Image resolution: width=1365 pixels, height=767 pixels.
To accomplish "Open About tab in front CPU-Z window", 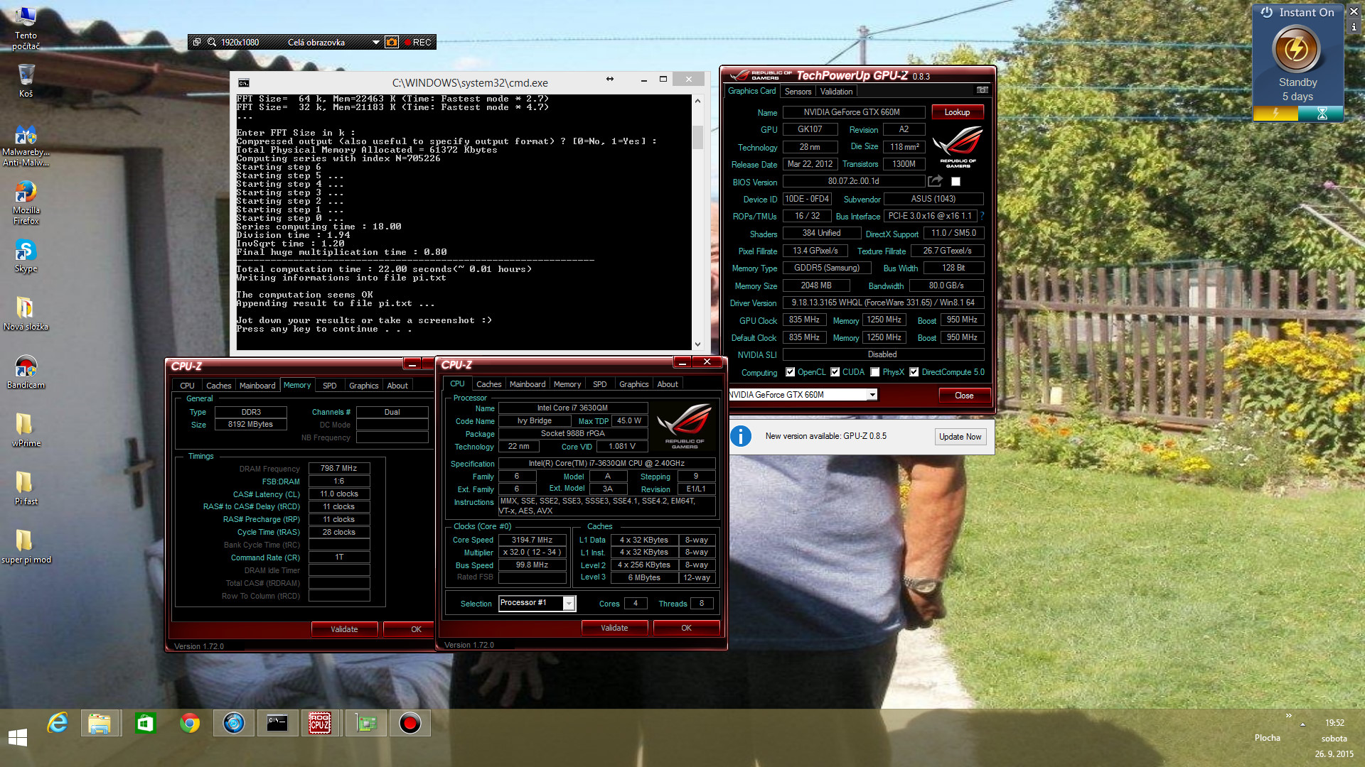I will pyautogui.click(x=667, y=384).
